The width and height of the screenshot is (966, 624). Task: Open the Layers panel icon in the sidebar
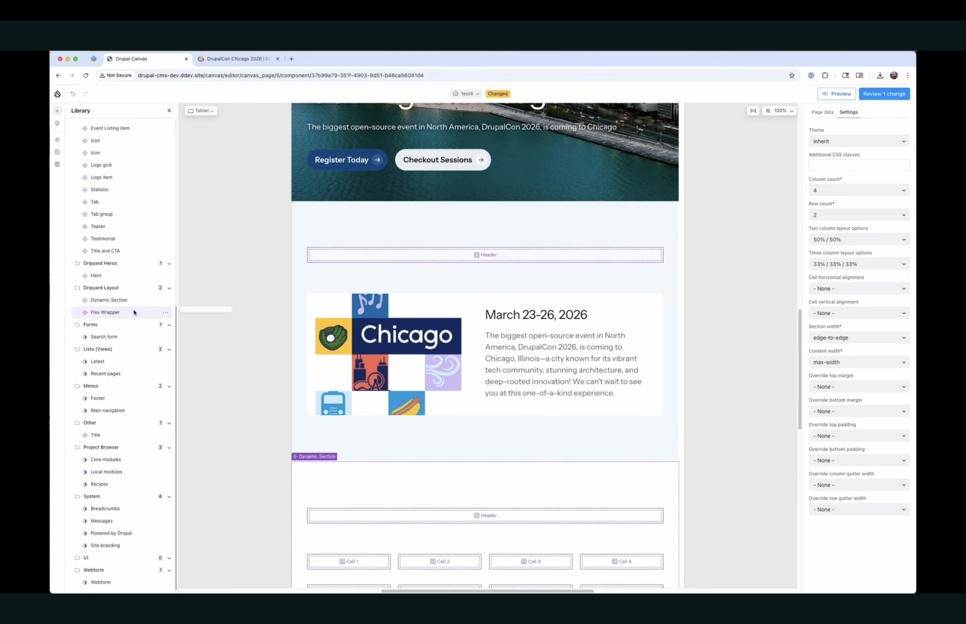coord(57,123)
